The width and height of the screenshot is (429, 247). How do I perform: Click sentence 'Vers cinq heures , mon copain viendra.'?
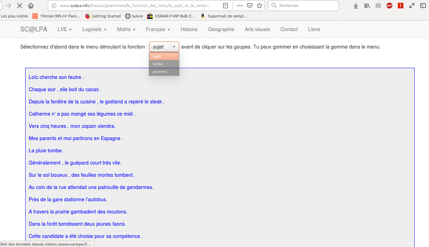click(x=72, y=126)
